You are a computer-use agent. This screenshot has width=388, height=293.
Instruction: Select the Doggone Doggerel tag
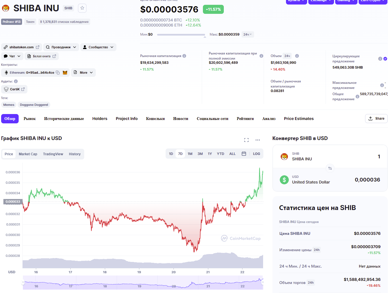34,105
